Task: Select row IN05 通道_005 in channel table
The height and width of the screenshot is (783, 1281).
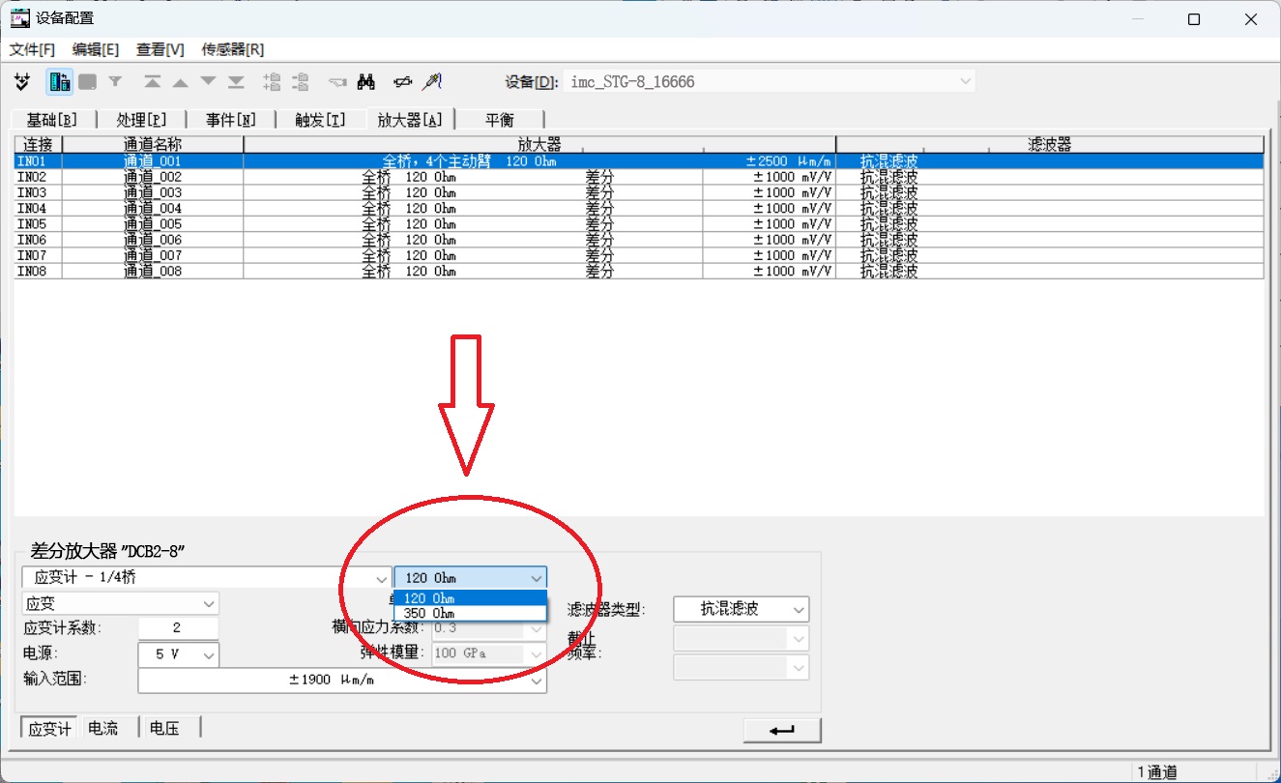Action: (x=153, y=224)
